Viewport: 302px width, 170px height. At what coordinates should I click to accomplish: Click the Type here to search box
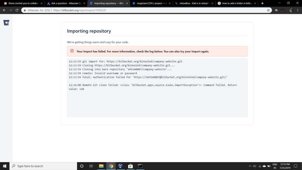point(43,166)
